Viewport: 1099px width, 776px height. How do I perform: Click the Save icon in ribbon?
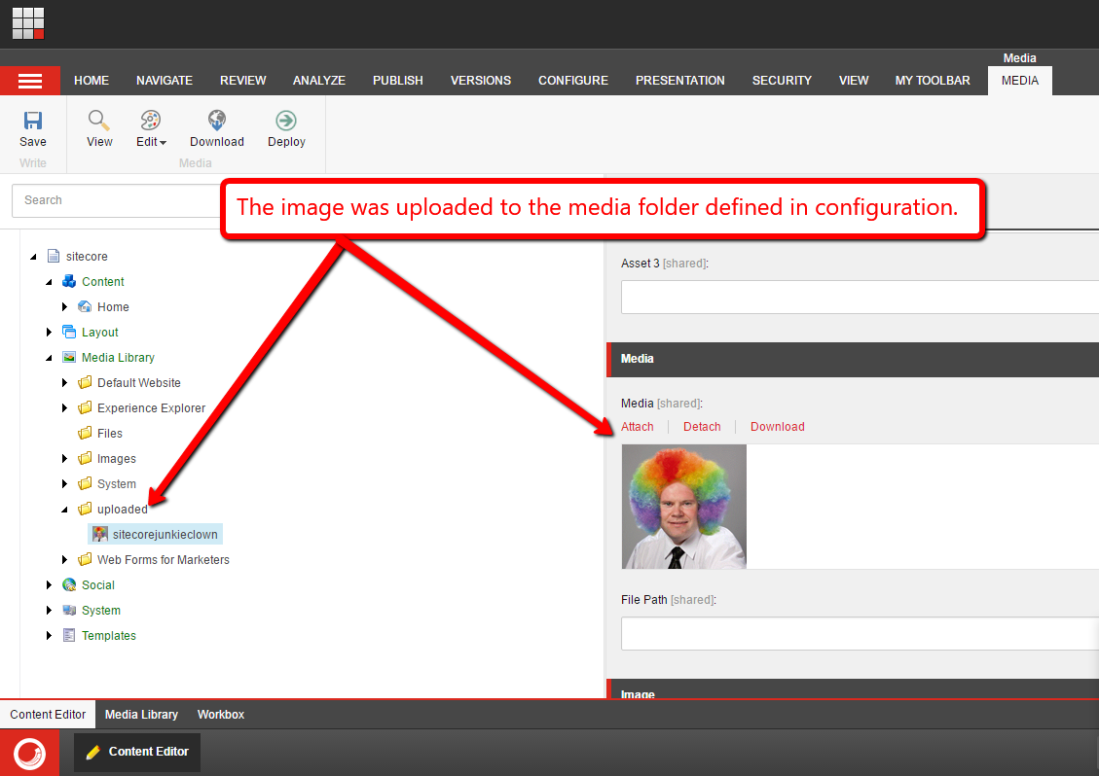click(x=33, y=121)
